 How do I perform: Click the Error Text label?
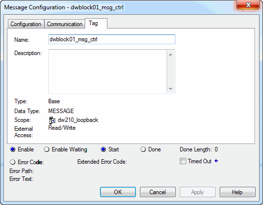coord(21,179)
